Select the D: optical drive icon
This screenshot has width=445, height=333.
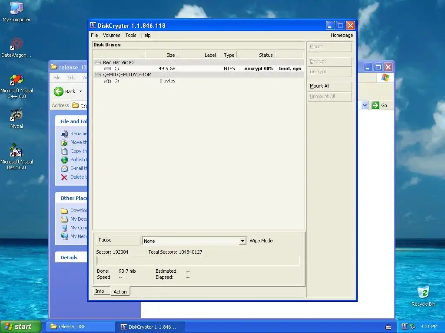click(x=108, y=81)
